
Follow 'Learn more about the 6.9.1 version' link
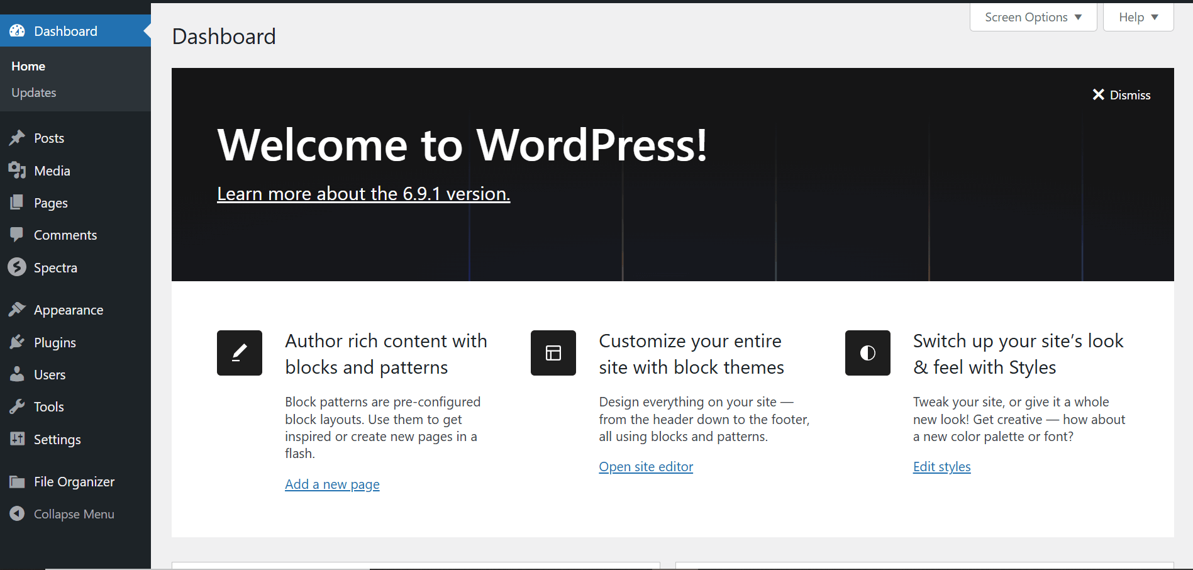coord(363,193)
